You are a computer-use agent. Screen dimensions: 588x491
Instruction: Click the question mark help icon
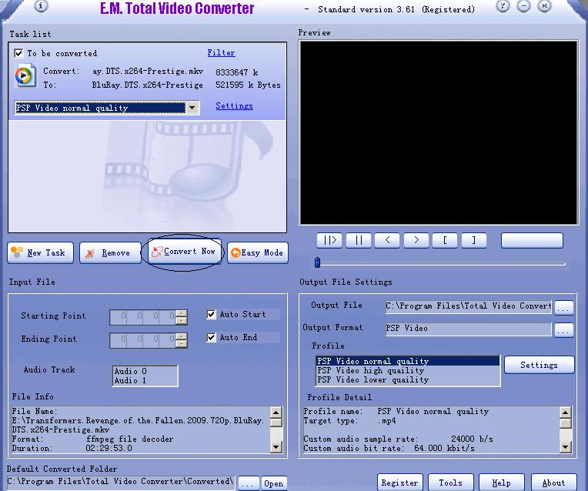tap(503, 5)
